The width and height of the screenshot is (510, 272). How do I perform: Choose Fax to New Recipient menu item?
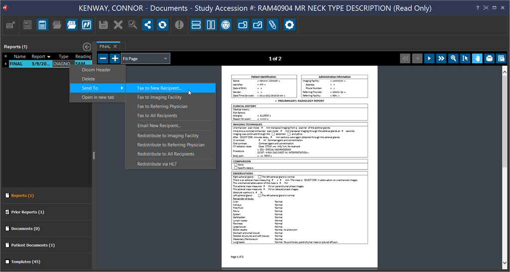159,88
